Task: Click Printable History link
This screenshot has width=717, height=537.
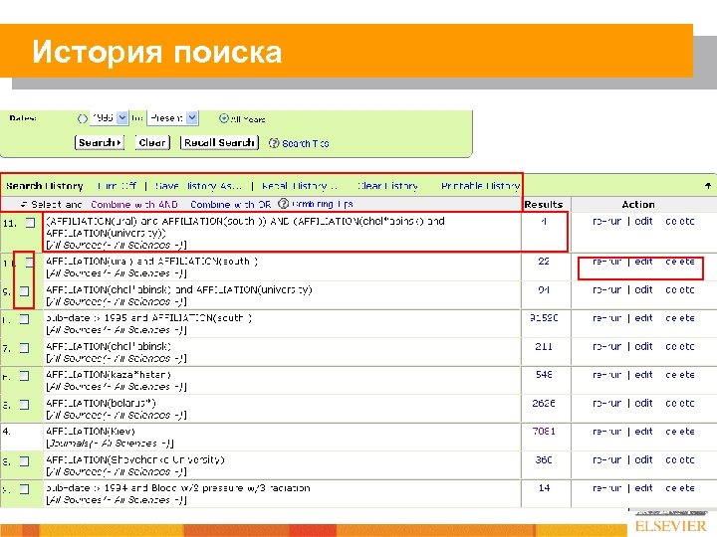Action: click(x=480, y=186)
